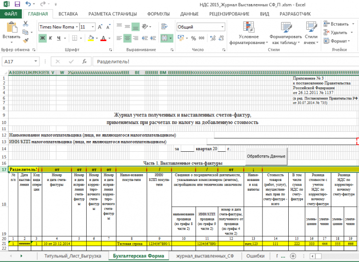Toggle middle vertical alignment

[127, 27]
